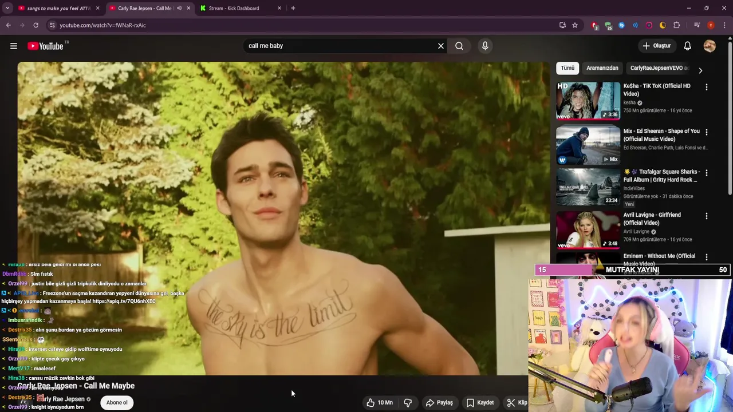Click the address bar URL youtube.com/watch
Image resolution: width=733 pixels, height=412 pixels.
coord(103,25)
